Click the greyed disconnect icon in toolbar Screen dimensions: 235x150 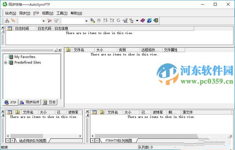(x=56, y=20)
